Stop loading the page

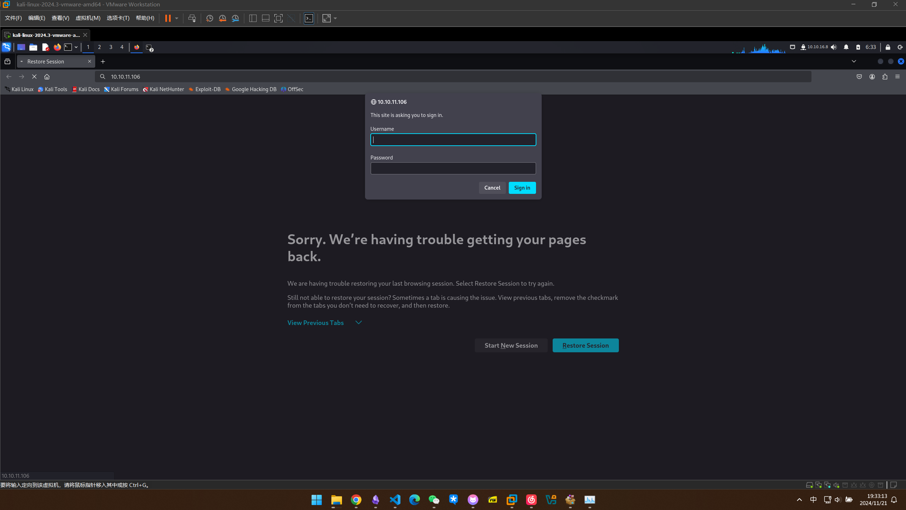point(34,77)
